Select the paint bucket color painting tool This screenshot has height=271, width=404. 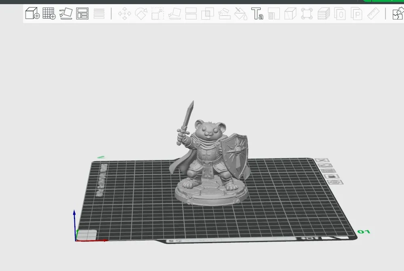coord(241,13)
